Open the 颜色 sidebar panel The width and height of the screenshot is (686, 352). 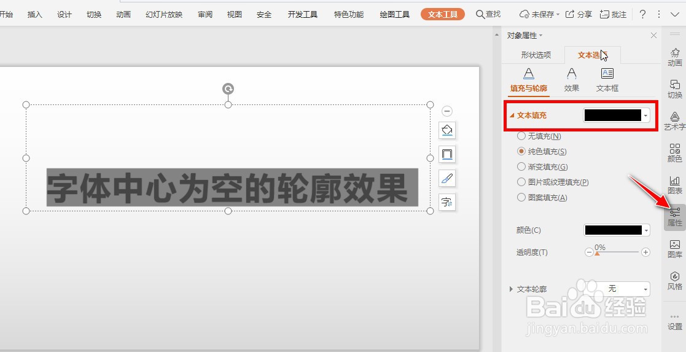(x=674, y=153)
